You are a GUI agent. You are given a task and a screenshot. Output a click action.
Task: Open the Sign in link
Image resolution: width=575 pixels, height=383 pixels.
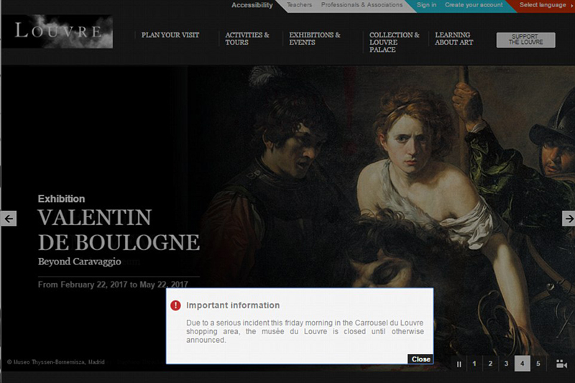coord(426,5)
